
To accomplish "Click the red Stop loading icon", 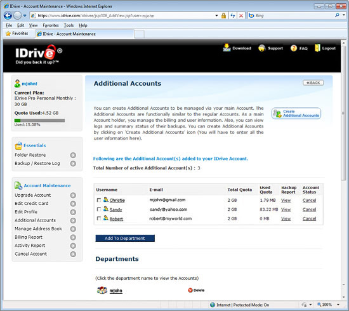I will coord(241,16).
